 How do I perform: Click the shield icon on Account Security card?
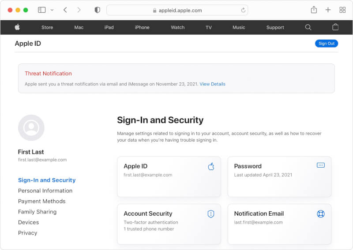211,214
